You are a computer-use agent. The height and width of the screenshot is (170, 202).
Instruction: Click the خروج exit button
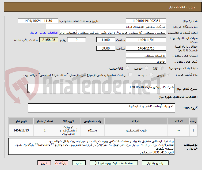pyautogui.click(x=44, y=163)
